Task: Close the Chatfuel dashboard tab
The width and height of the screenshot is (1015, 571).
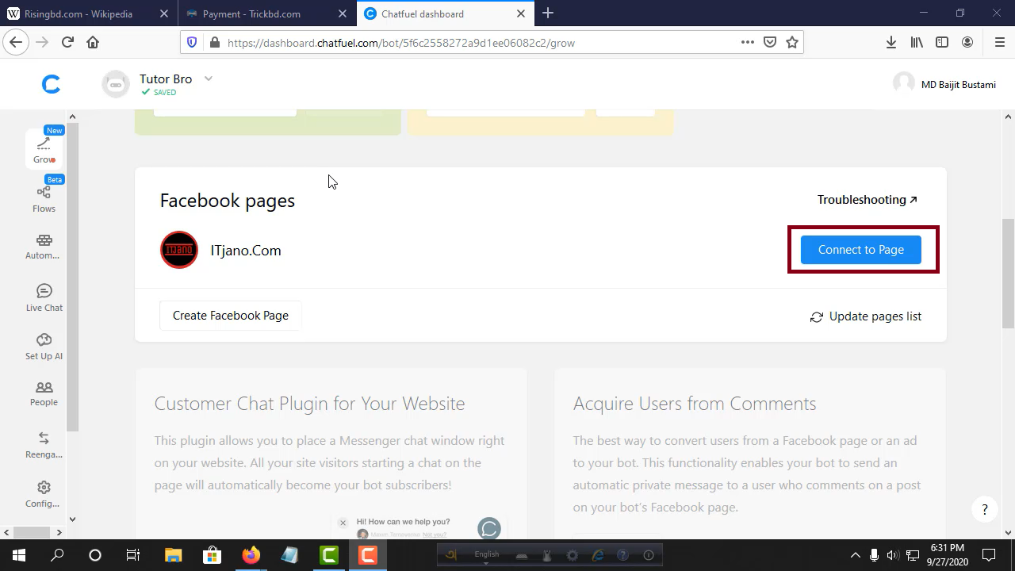Action: tap(521, 13)
